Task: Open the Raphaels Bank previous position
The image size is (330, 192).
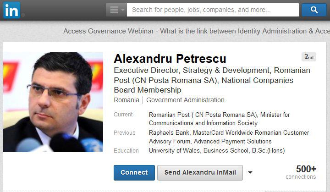Action: (x=168, y=133)
